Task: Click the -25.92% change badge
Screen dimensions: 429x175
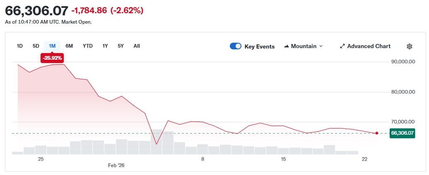Action: [52, 58]
